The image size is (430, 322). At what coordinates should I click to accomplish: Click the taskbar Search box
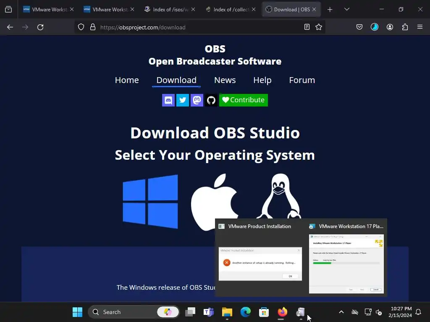pos(134,312)
